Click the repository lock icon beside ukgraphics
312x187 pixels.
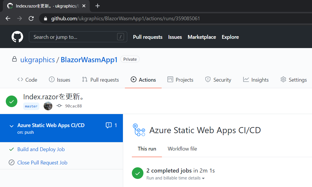pos(14,59)
